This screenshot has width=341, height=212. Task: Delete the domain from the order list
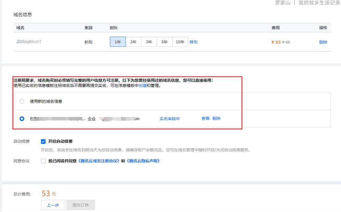[x=323, y=42]
